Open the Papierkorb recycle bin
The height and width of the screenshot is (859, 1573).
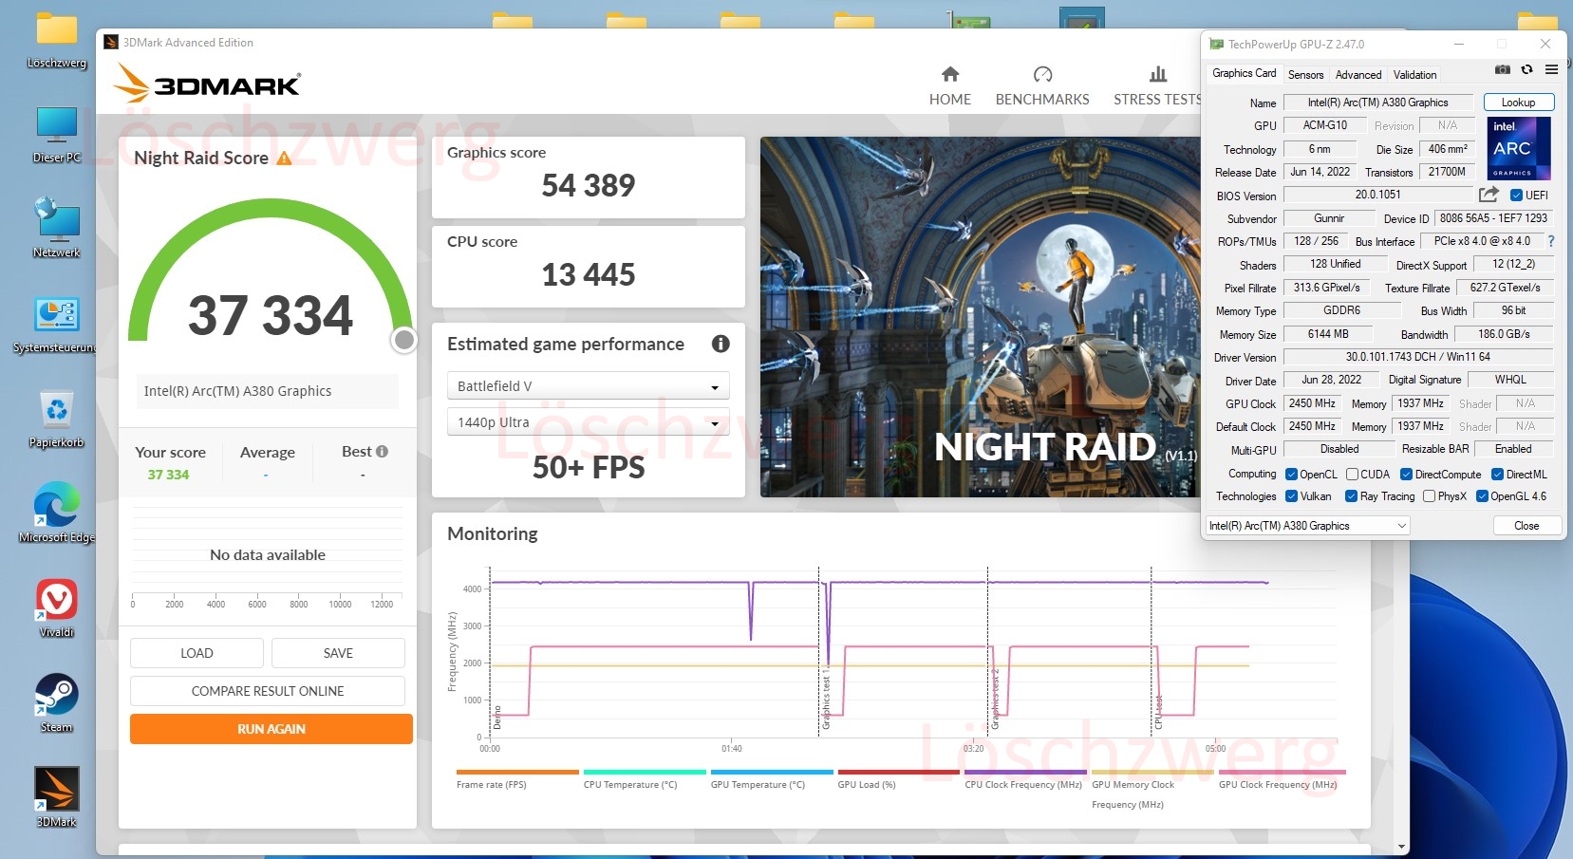click(x=57, y=419)
